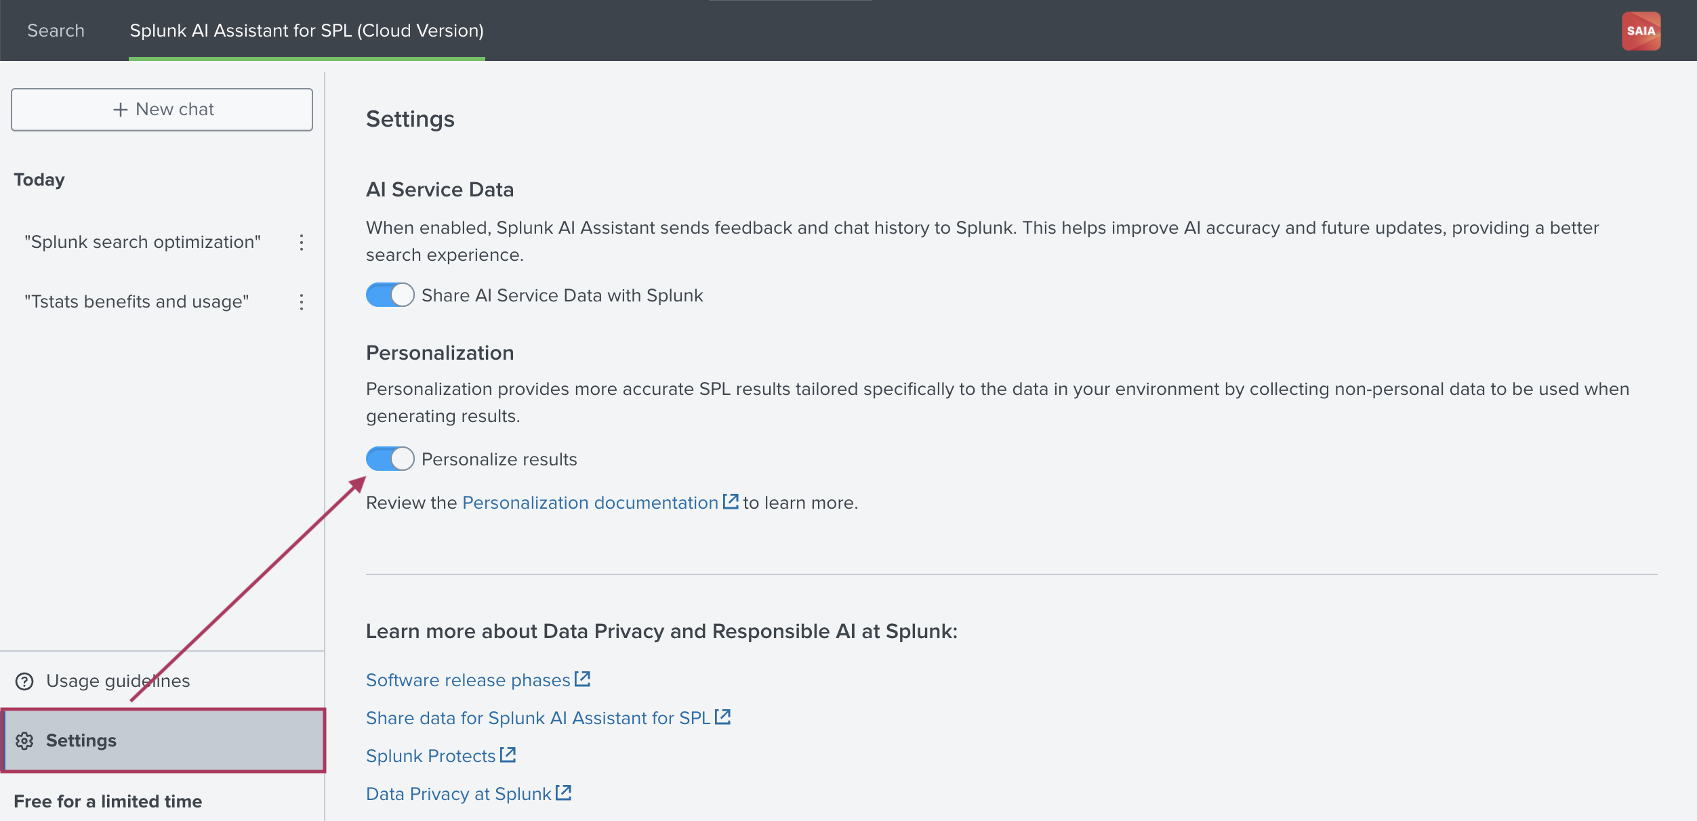Click the "Free for a limited time" text
This screenshot has width=1697, height=821.
(108, 802)
